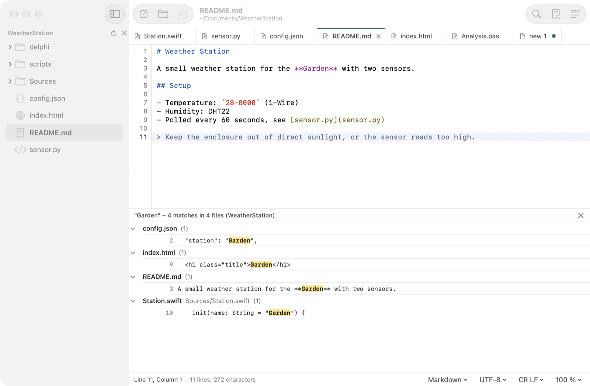Open the Markdown syntax dropdown

[x=448, y=380]
